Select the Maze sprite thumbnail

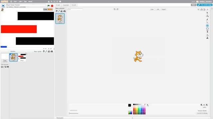[x=22, y=57]
